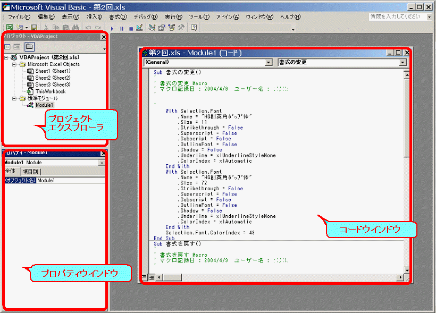Close the Project Explorer pane

tap(104, 37)
